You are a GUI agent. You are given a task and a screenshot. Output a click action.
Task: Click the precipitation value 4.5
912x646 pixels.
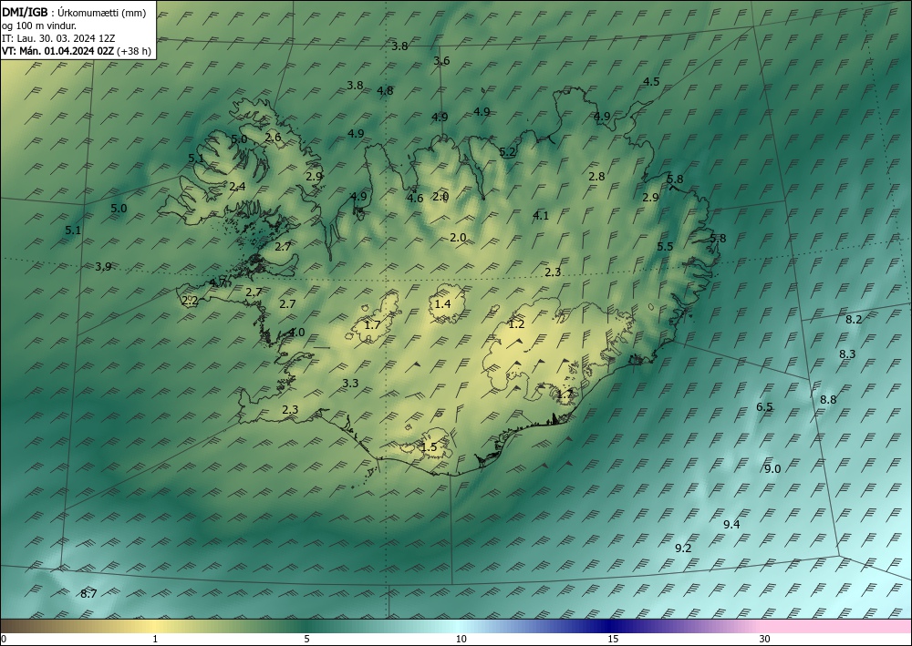click(651, 81)
